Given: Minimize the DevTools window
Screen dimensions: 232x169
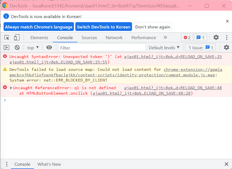Looking at the screenshot, I should click(x=190, y=6).
